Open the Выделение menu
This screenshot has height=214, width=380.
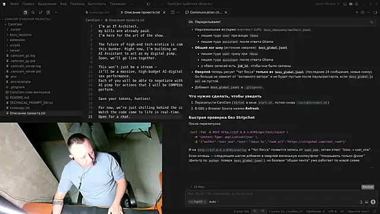(x=47, y=4)
